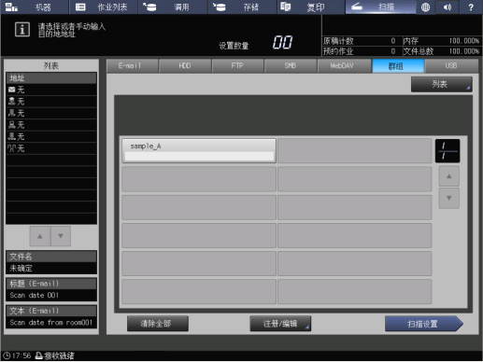Click the group list page up arrow

click(448, 176)
